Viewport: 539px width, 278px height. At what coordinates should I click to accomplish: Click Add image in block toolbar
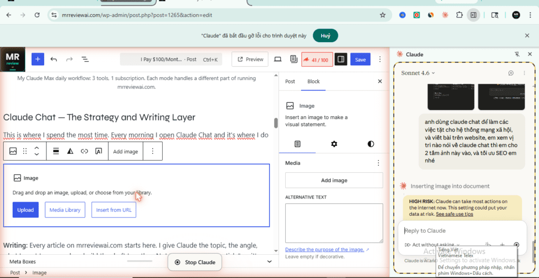[x=125, y=152]
